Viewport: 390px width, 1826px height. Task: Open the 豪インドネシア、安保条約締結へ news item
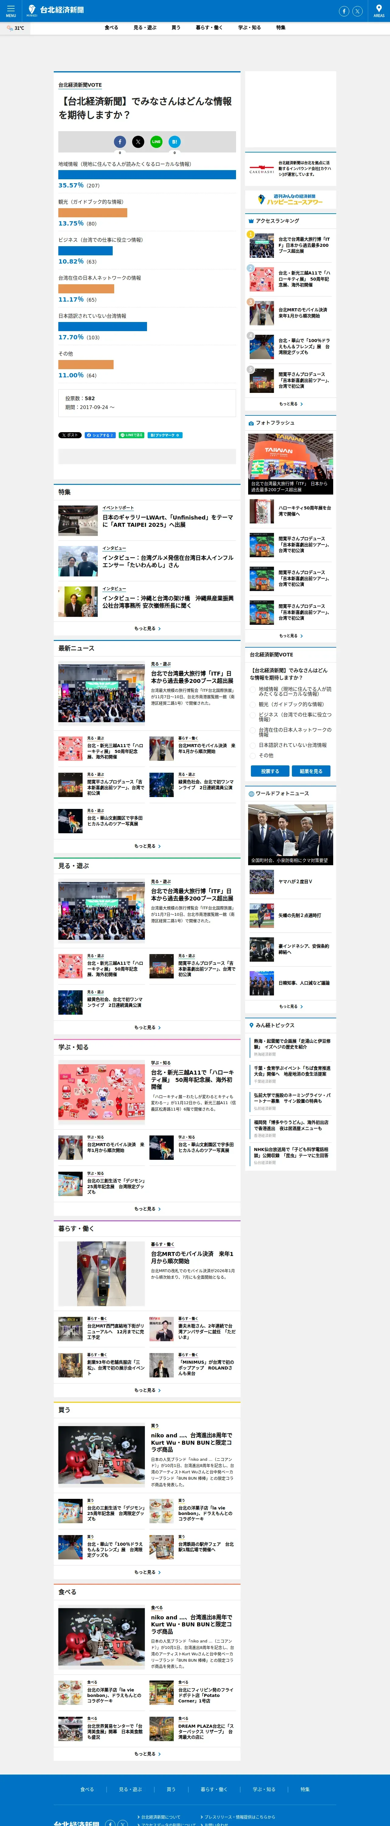(x=304, y=949)
